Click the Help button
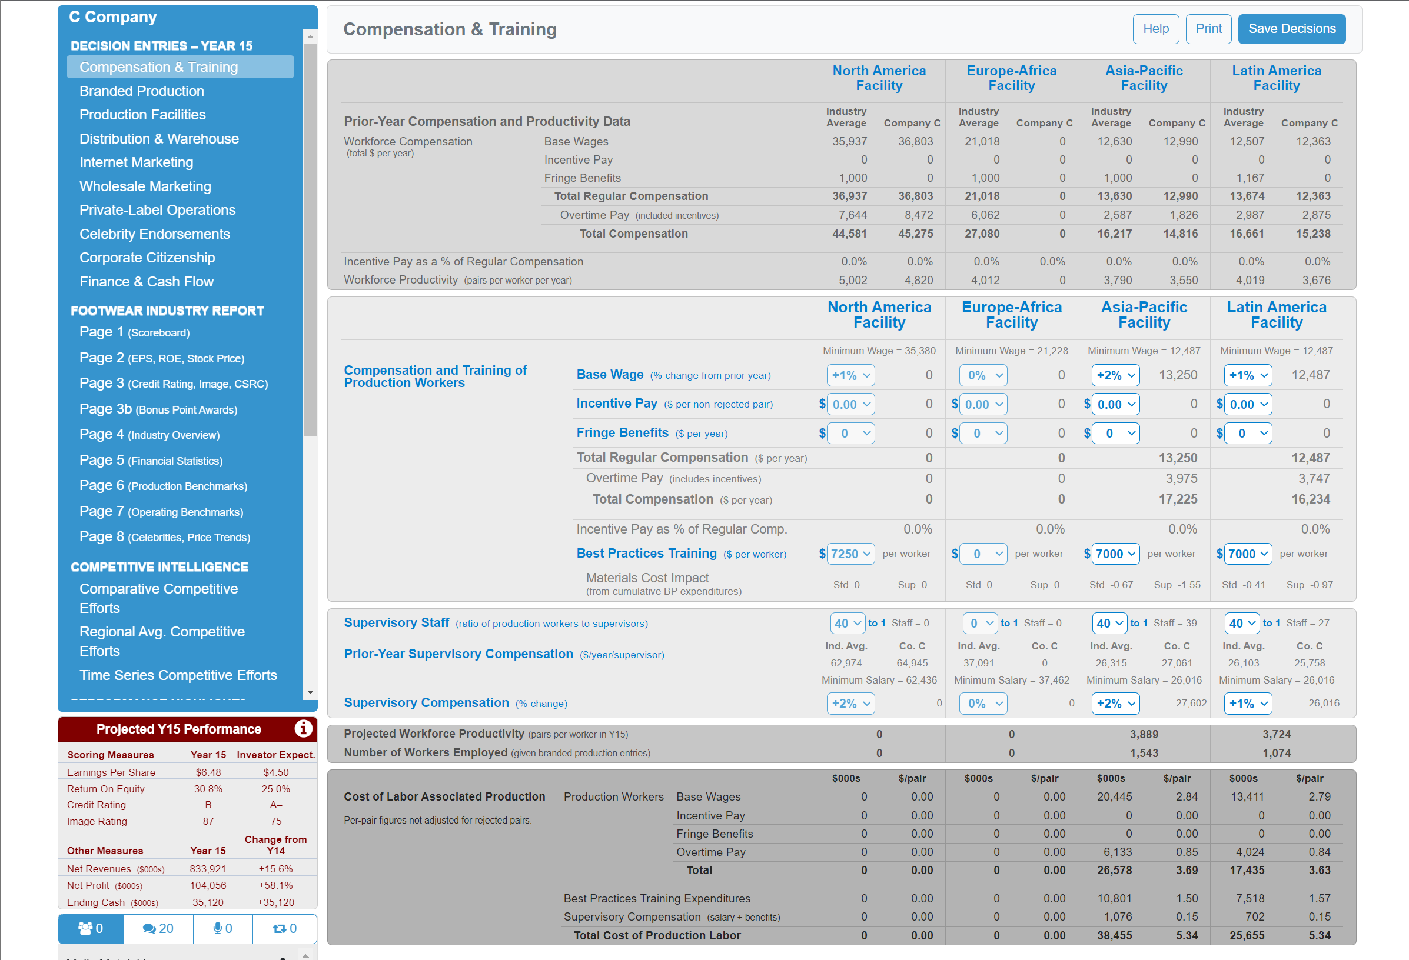Image resolution: width=1409 pixels, height=960 pixels. coord(1155,29)
